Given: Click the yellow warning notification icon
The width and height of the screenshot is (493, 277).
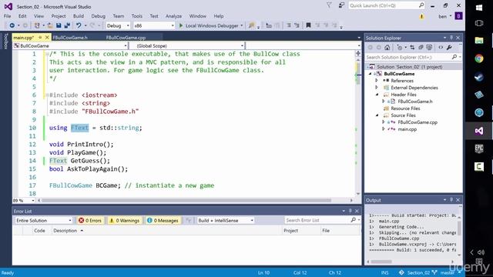Looking at the screenshot, I should tap(421, 16).
